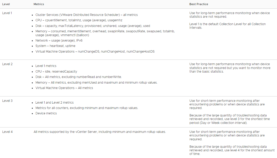Click the Best Practice column header
Image resolution: width=277 pixels, height=158 pixels.
pos(199,4)
